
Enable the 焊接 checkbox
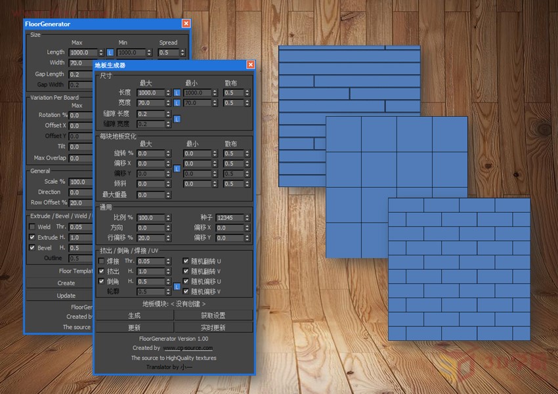101,261
